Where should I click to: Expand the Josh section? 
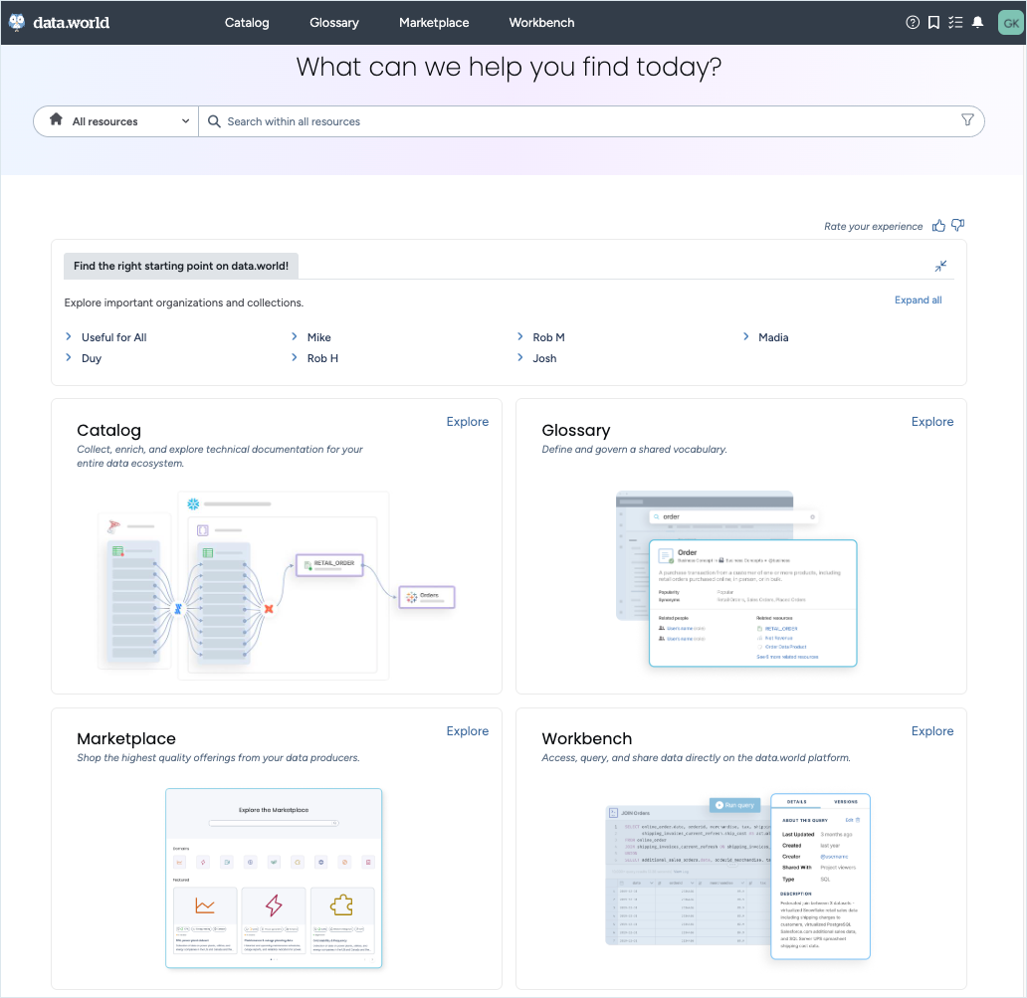point(520,357)
